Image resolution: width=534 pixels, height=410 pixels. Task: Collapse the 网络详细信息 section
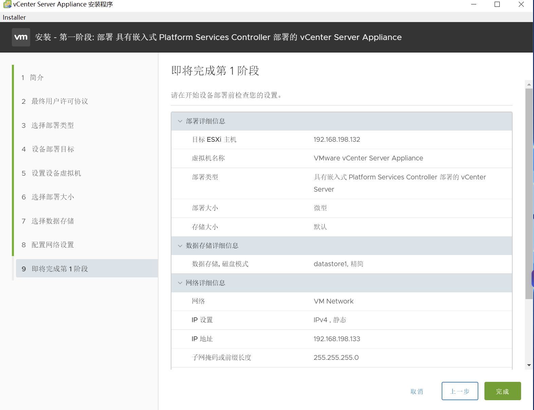(x=180, y=283)
